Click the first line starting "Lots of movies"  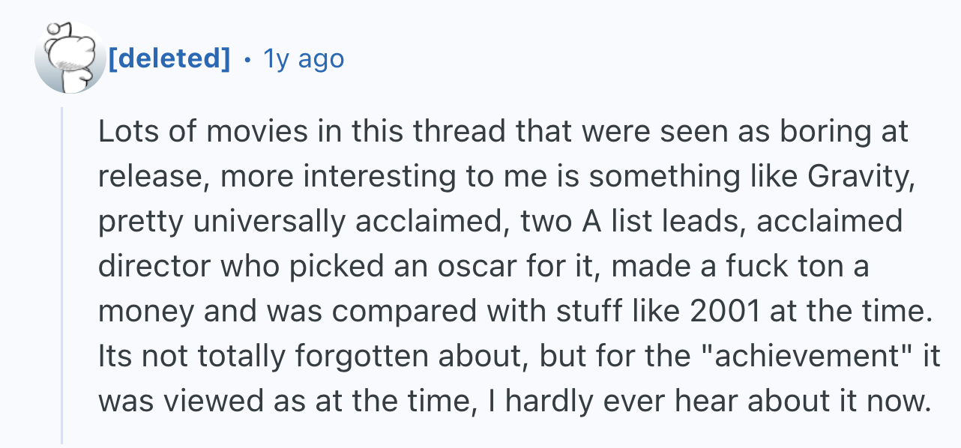pyautogui.click(x=503, y=133)
